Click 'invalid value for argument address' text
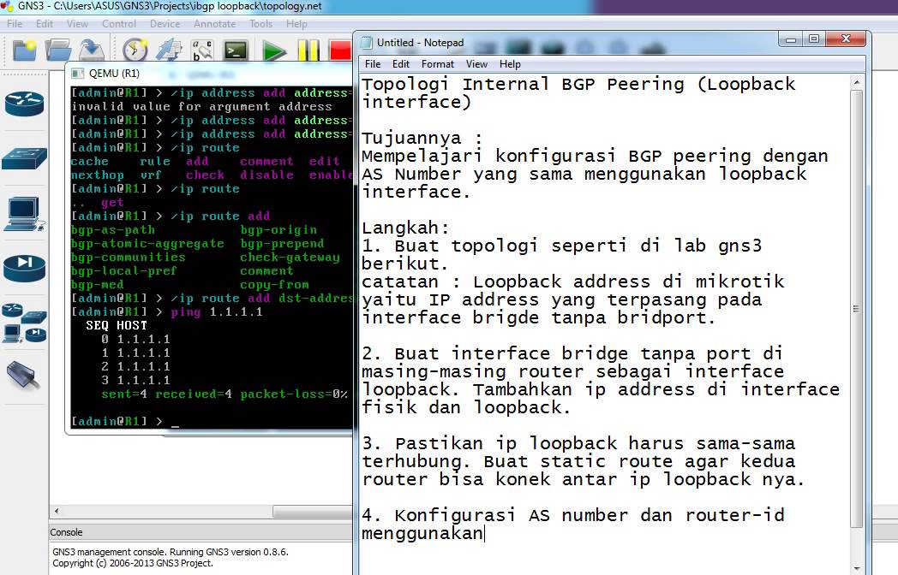Viewport: 898px width, 575px height. pos(201,106)
